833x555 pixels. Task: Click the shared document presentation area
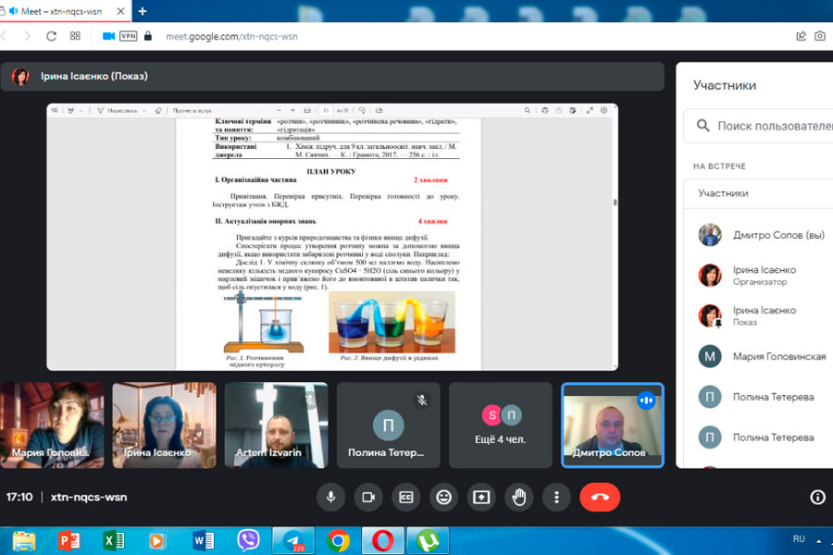332,237
